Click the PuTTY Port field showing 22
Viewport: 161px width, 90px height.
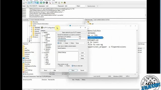(82, 39)
